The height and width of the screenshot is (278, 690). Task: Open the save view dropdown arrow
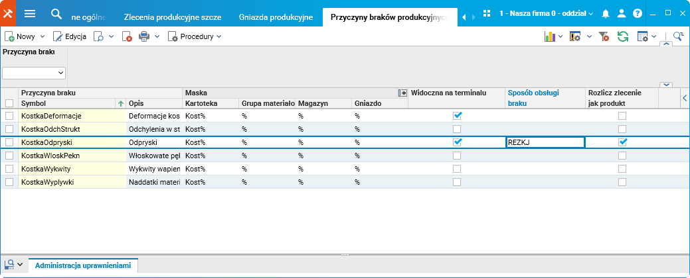20,264
